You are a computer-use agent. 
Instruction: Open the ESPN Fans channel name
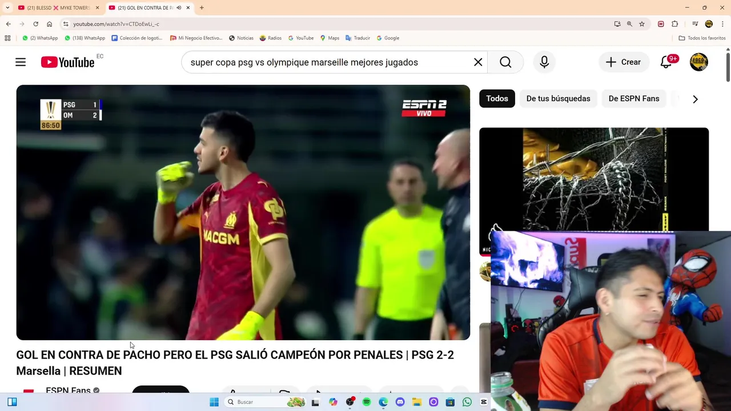[68, 390]
